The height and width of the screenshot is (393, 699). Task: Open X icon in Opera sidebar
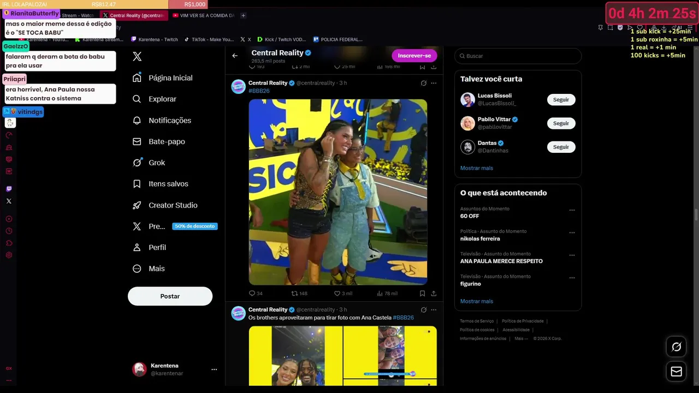coord(9,201)
